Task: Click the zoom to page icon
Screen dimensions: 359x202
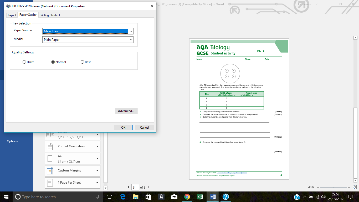Action: pyautogui.click(x=355, y=187)
